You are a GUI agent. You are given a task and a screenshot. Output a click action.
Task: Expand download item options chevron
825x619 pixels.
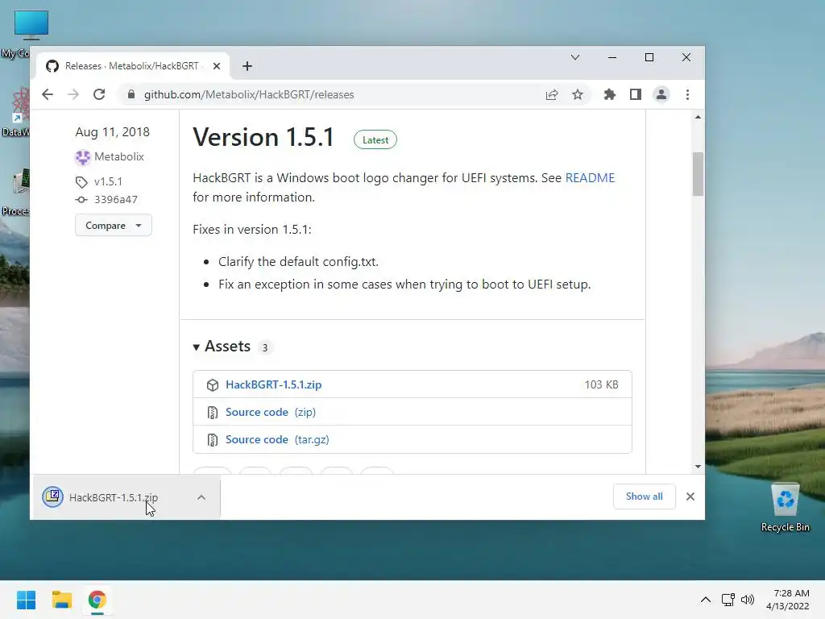(x=201, y=497)
